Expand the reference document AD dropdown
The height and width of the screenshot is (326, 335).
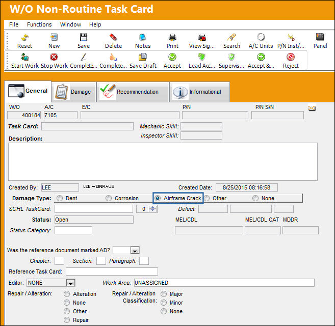pyautogui.click(x=135, y=251)
